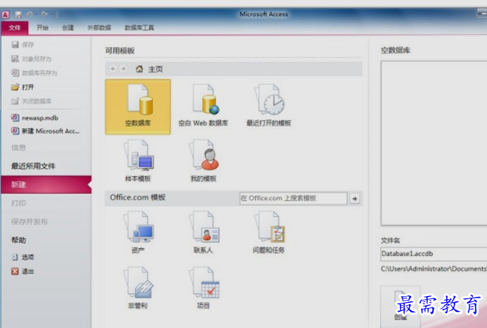The height and width of the screenshot is (328, 487).
Task: Click the save icon in quick access toolbar
Action: pos(19,15)
